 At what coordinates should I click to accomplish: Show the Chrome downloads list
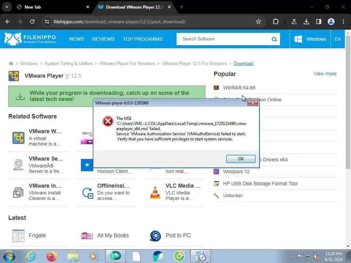tap(306, 22)
